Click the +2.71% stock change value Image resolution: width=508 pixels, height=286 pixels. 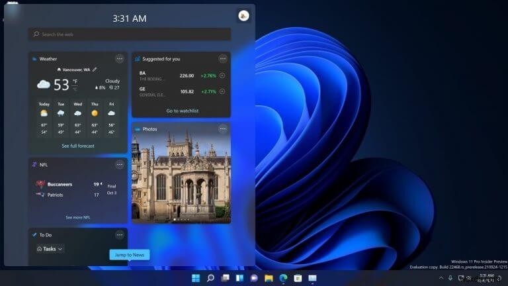[x=208, y=91]
